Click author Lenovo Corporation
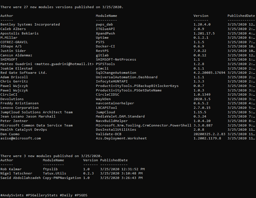 19,108
